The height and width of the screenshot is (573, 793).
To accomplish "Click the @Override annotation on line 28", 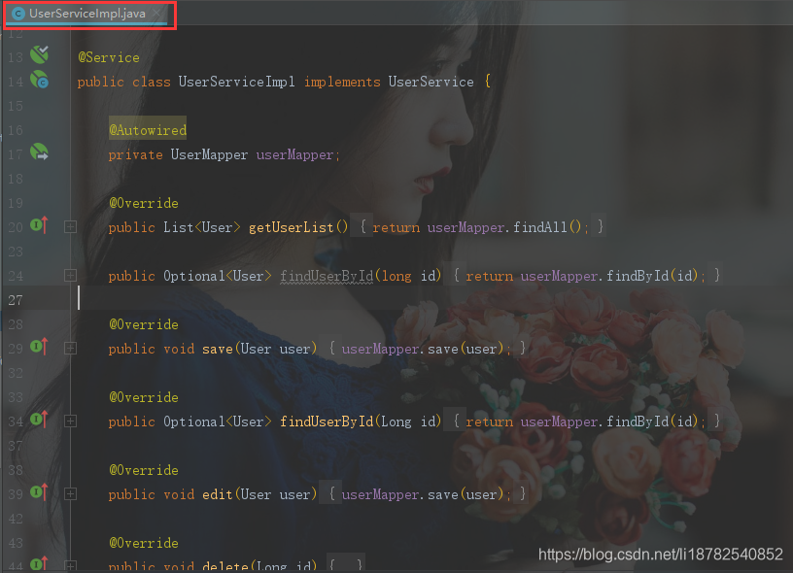I will (144, 324).
